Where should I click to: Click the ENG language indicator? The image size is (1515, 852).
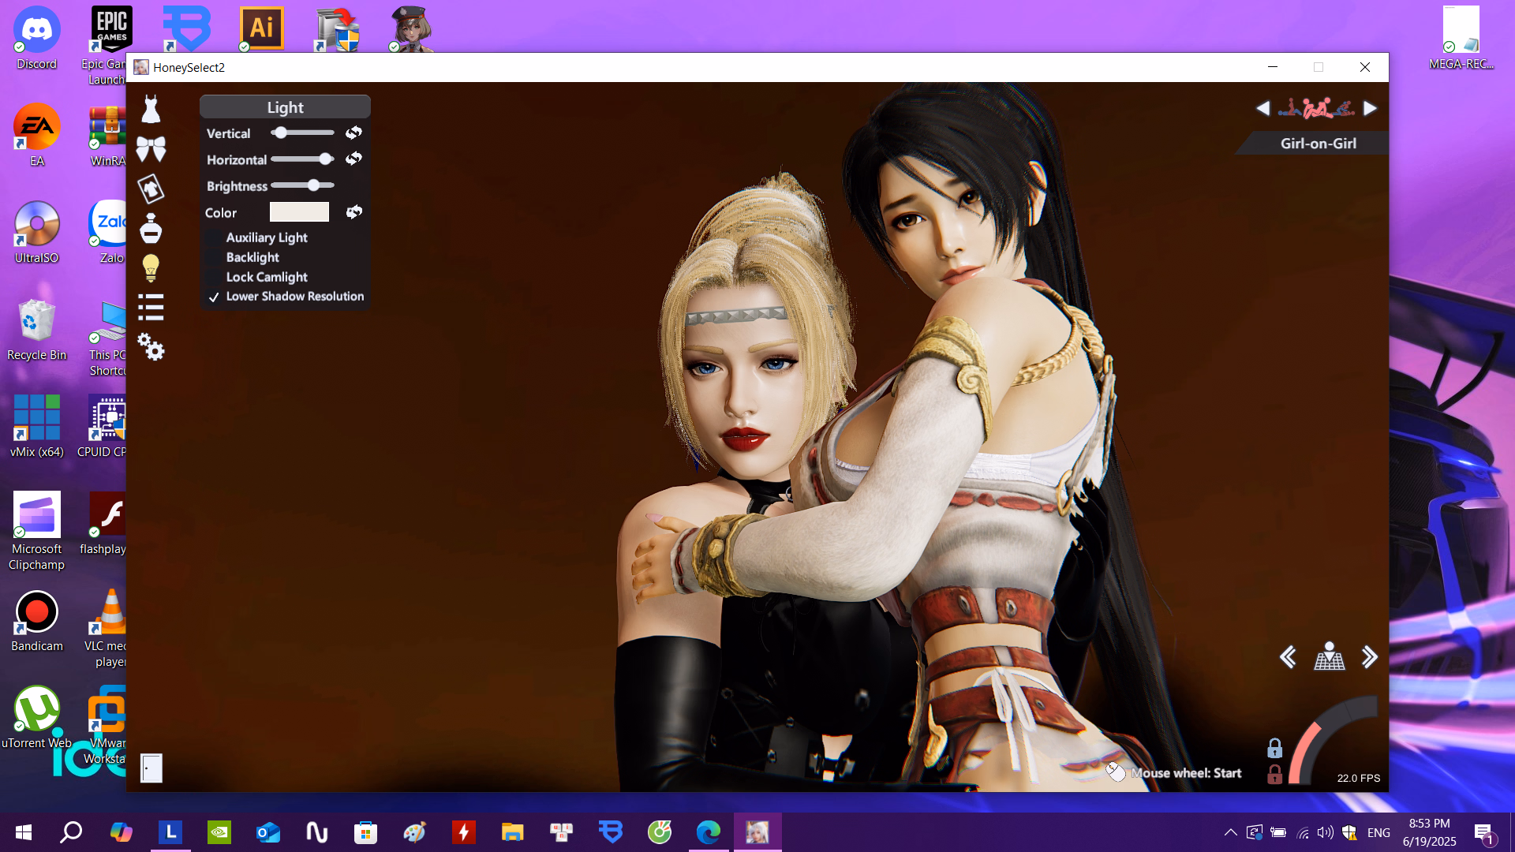pyautogui.click(x=1378, y=832)
